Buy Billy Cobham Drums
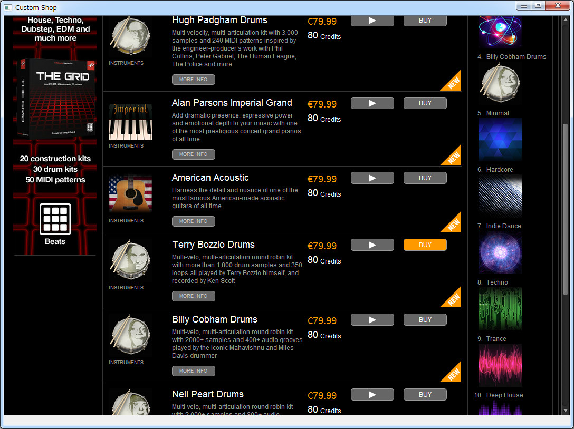 [425, 320]
